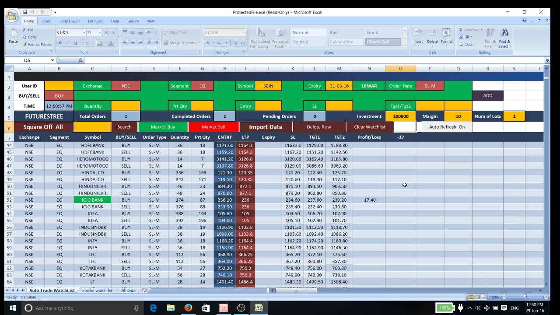
Task: Select the Calculation cell style
Action: coord(346,42)
